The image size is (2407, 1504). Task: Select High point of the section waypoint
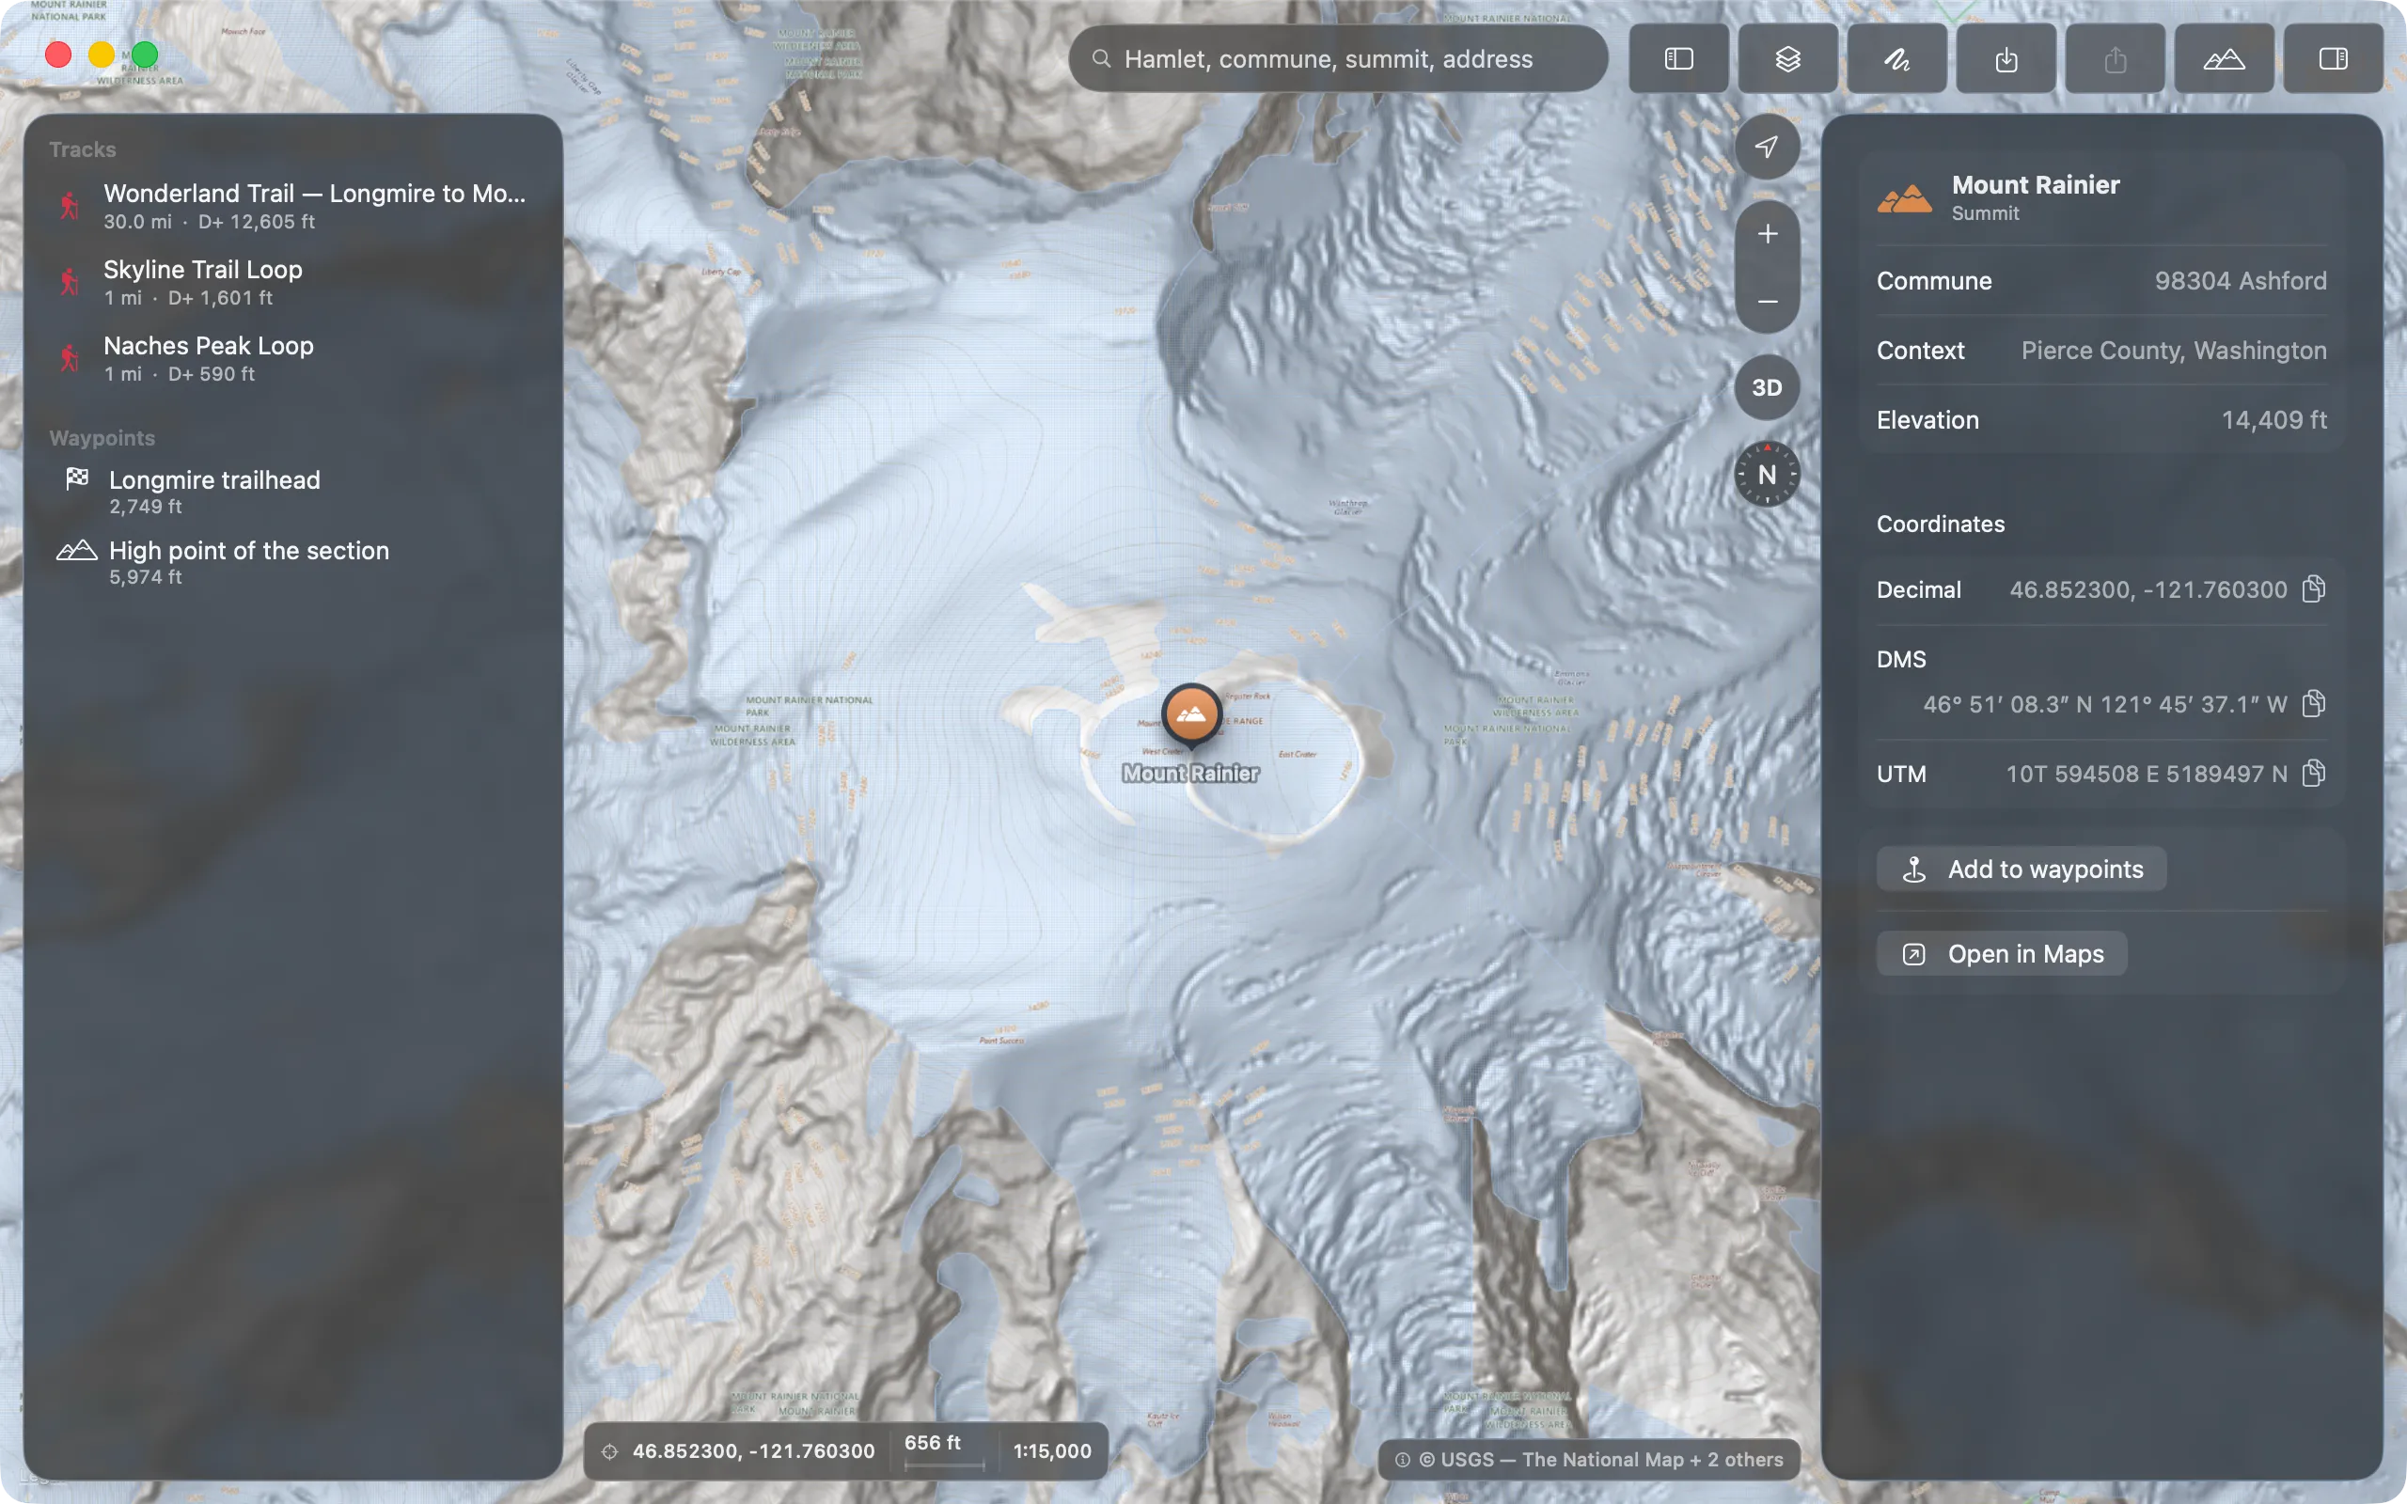pos(293,562)
